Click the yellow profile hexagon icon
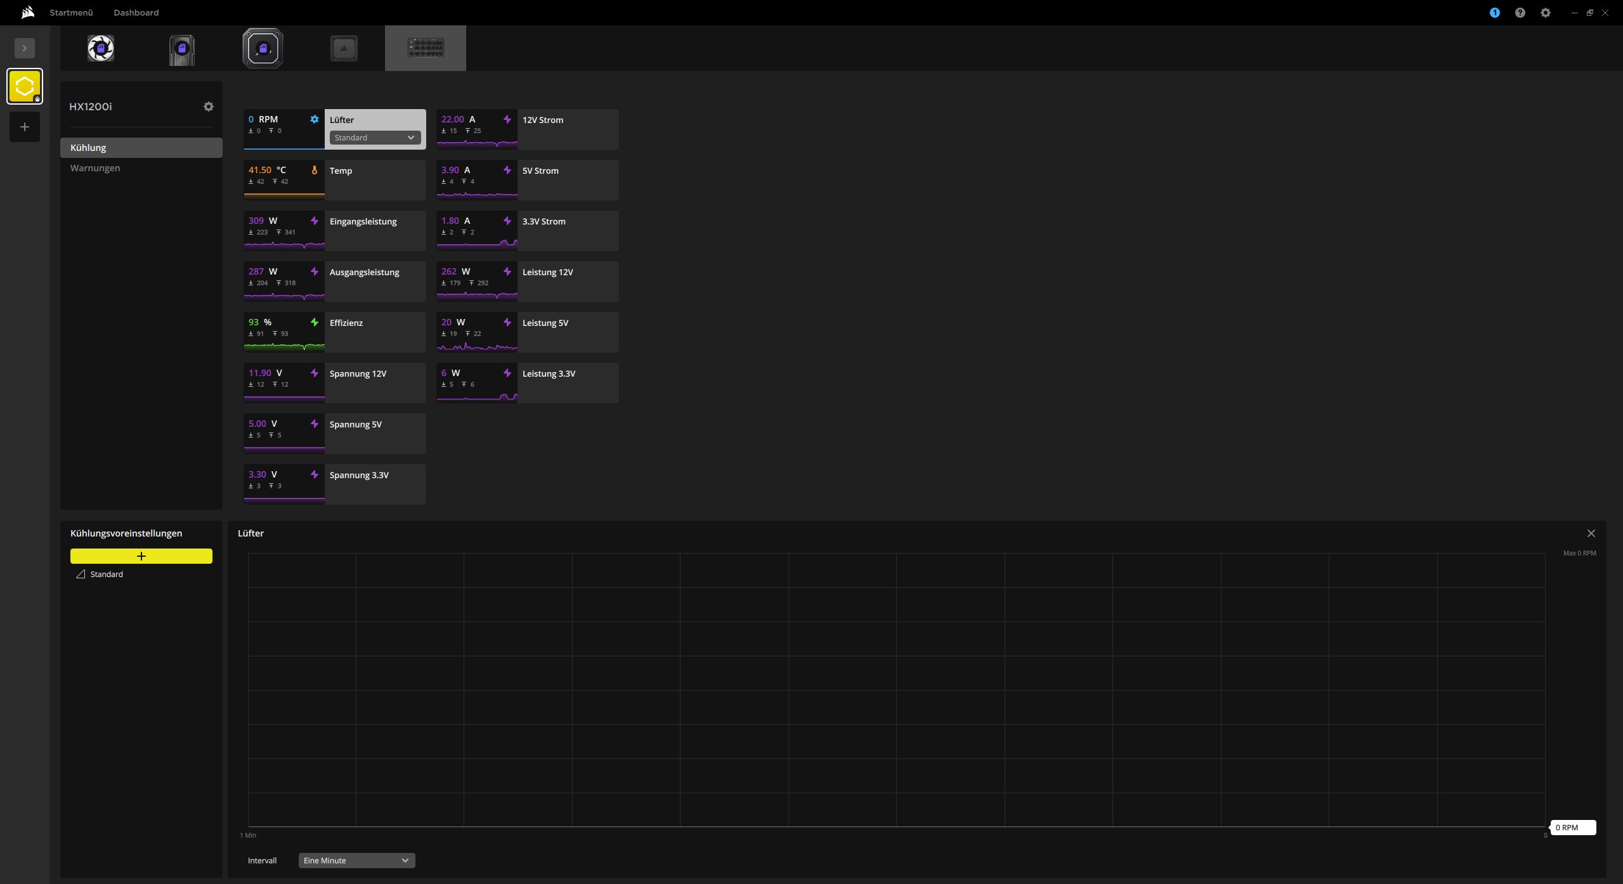The width and height of the screenshot is (1623, 884). (25, 86)
